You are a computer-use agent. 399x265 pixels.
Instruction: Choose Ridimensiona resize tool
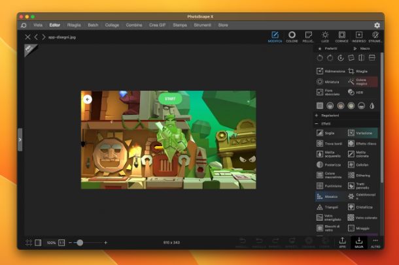click(x=330, y=71)
